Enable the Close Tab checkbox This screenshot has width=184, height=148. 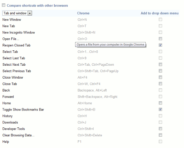tap(160, 84)
